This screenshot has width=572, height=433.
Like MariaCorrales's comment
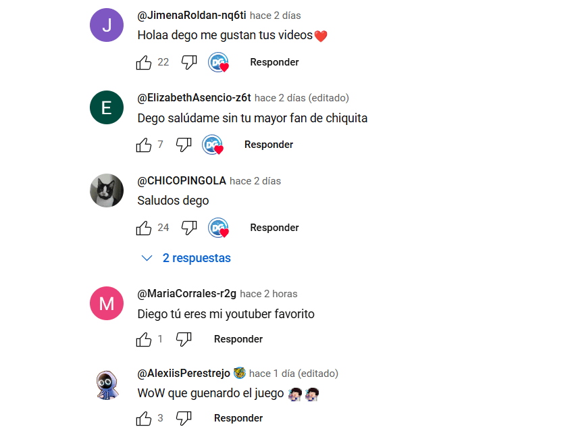pyautogui.click(x=144, y=339)
